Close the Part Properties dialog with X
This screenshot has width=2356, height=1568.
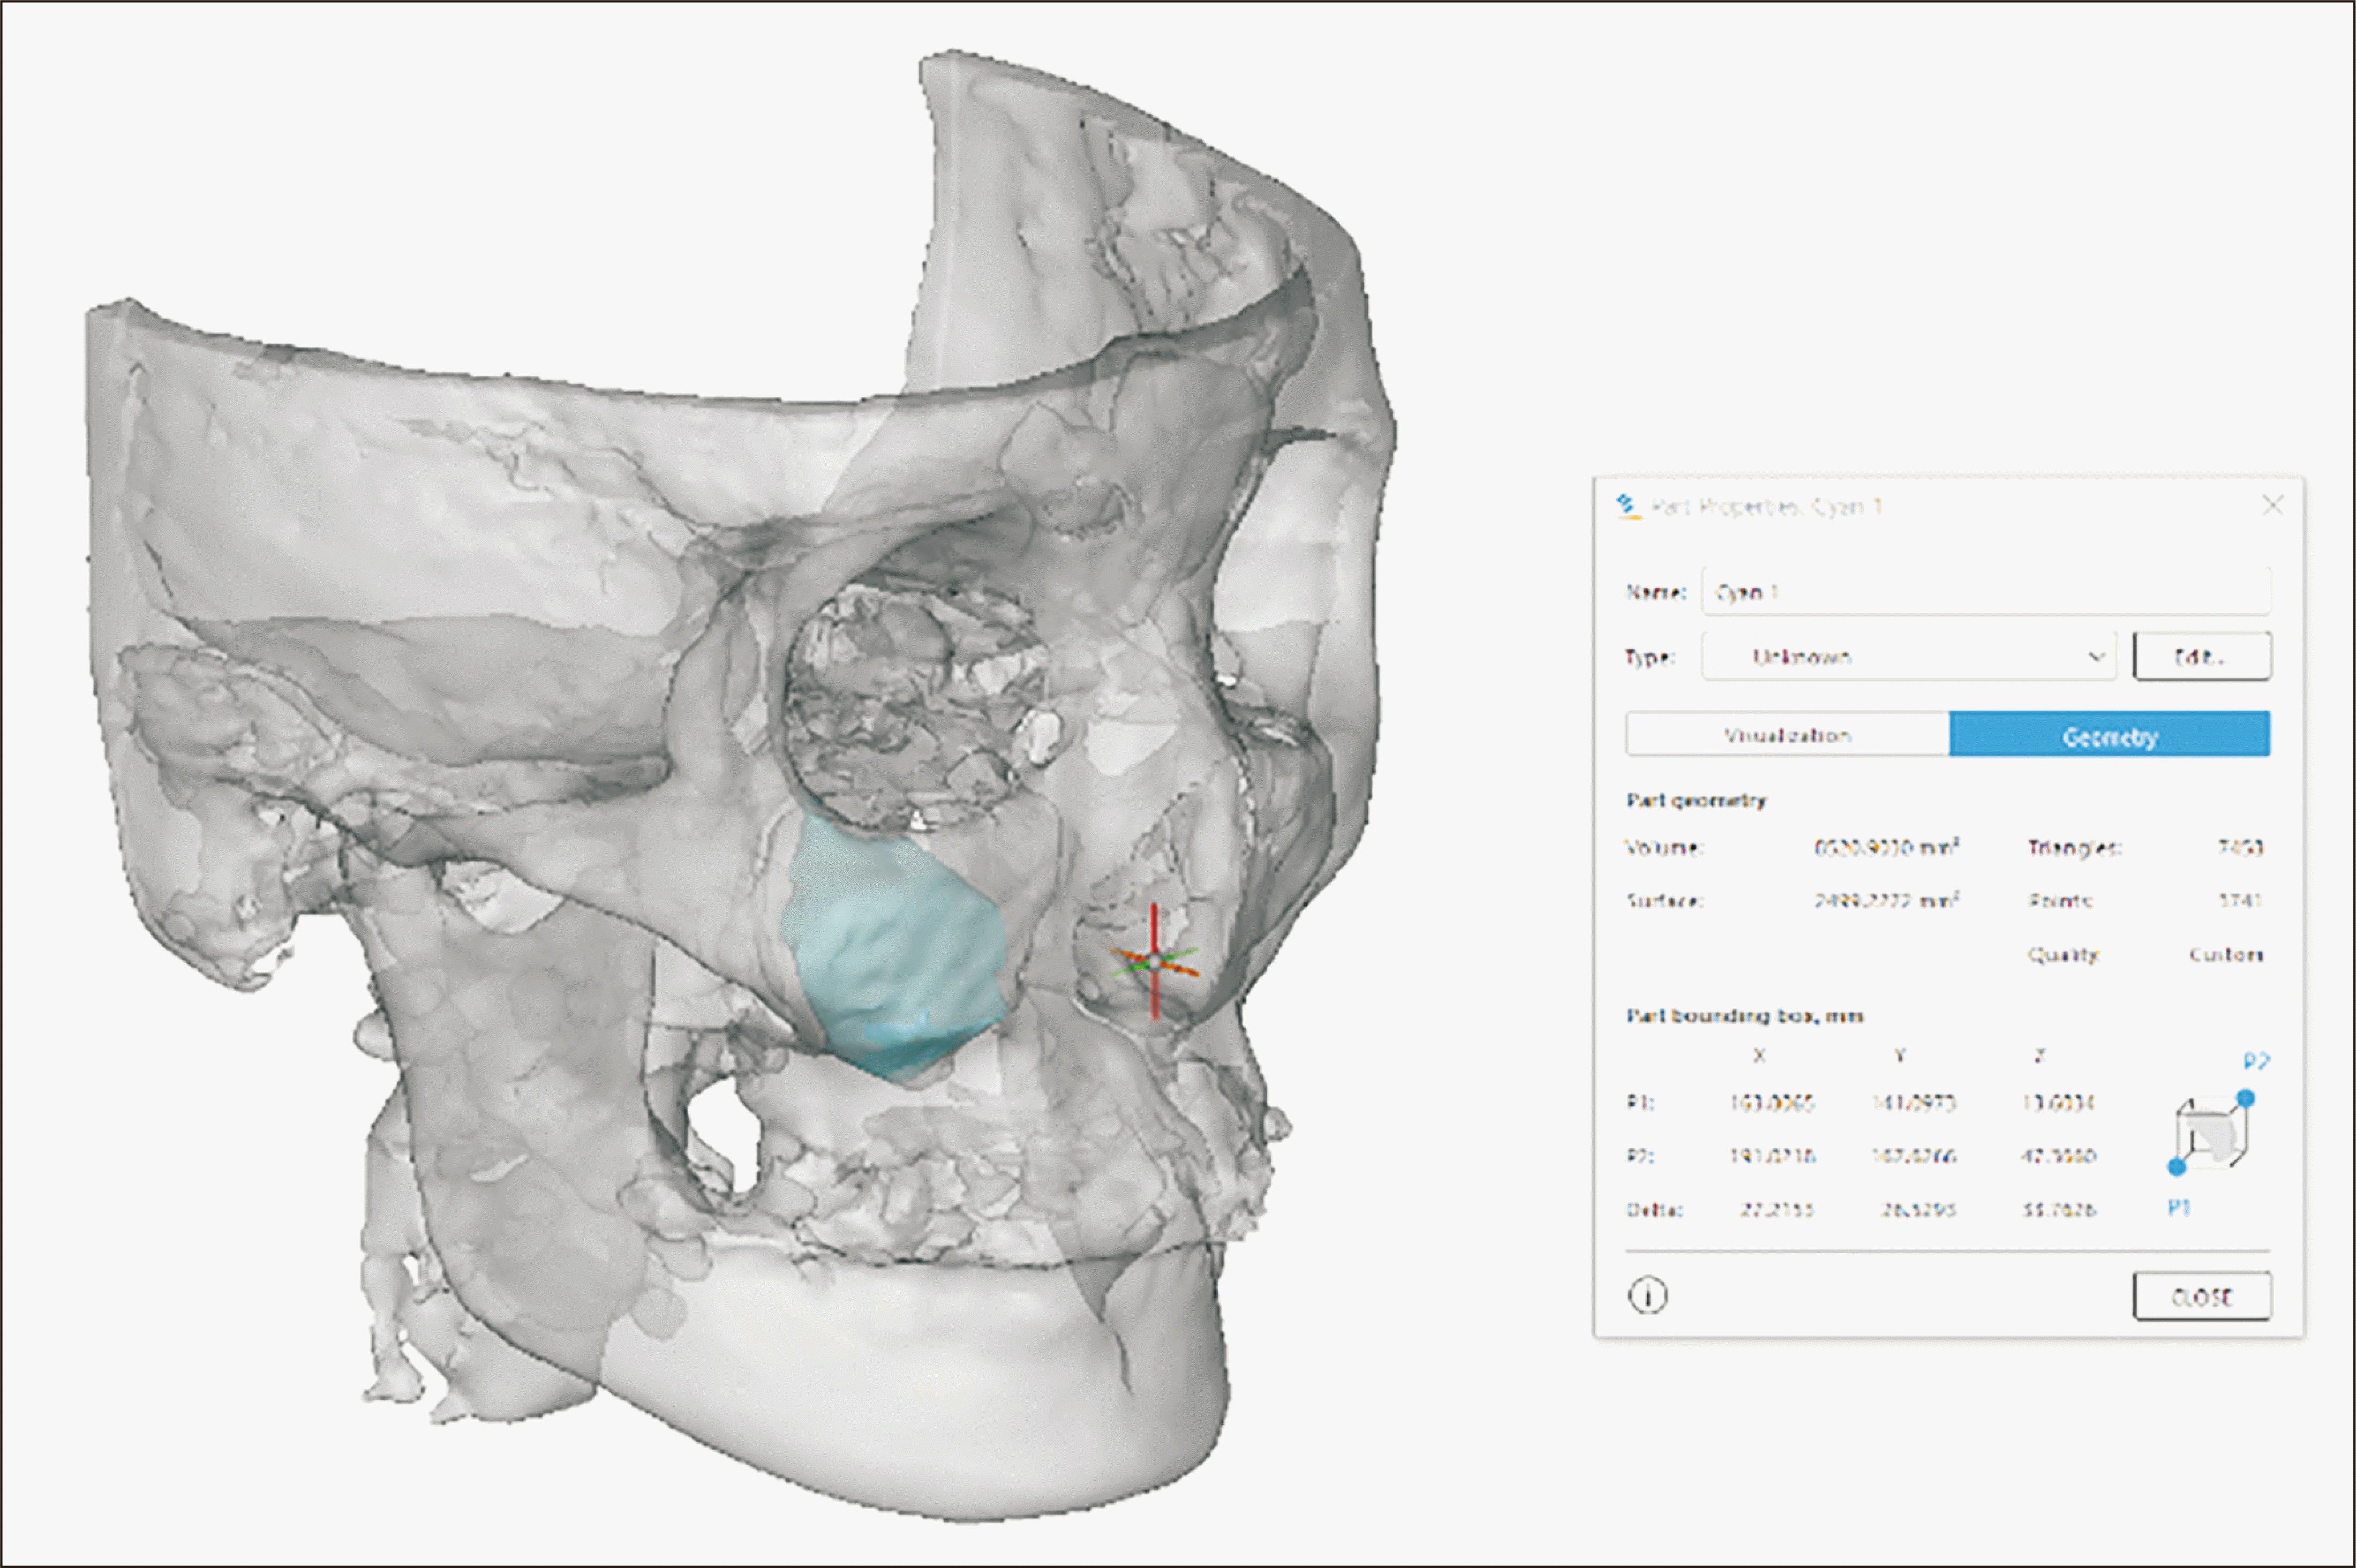click(2273, 505)
